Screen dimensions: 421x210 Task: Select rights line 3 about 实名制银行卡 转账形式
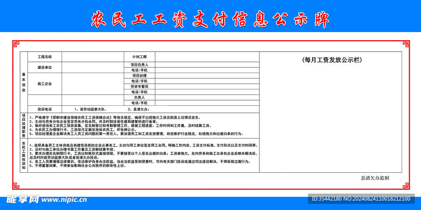143,153
